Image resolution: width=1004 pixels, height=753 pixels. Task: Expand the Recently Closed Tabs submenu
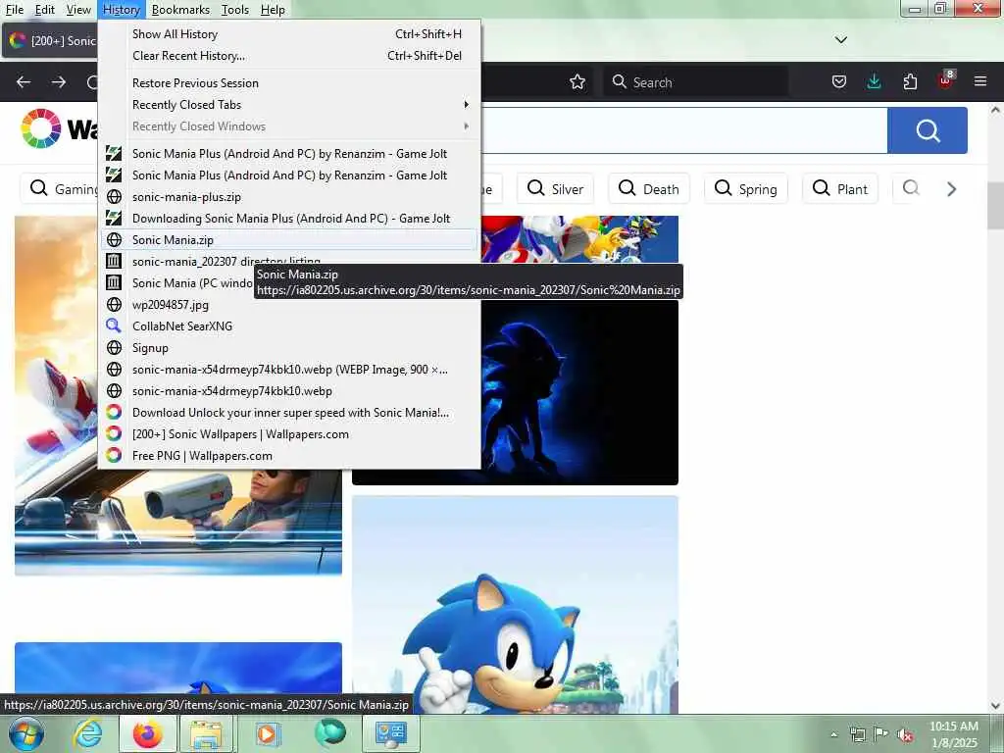coord(289,104)
